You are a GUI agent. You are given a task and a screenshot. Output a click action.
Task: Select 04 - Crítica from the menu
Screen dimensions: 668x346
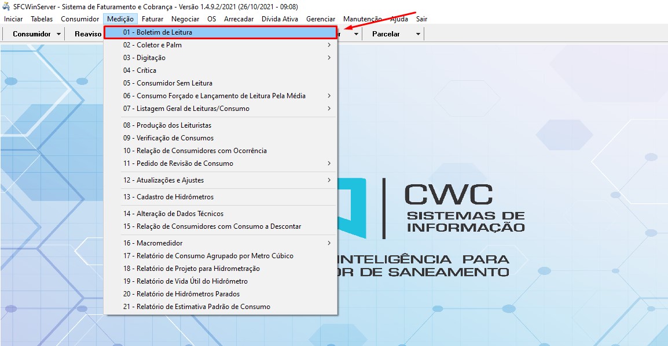220,70
